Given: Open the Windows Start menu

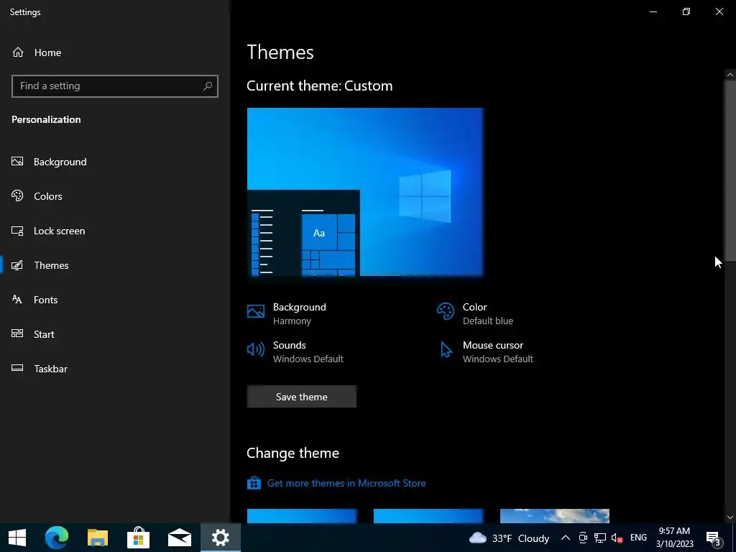Looking at the screenshot, I should [17, 538].
